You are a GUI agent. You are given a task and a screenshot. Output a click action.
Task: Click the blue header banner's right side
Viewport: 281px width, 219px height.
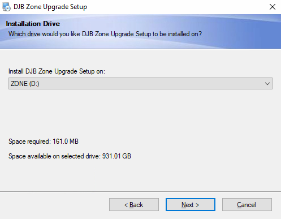pyautogui.click(x=245, y=32)
